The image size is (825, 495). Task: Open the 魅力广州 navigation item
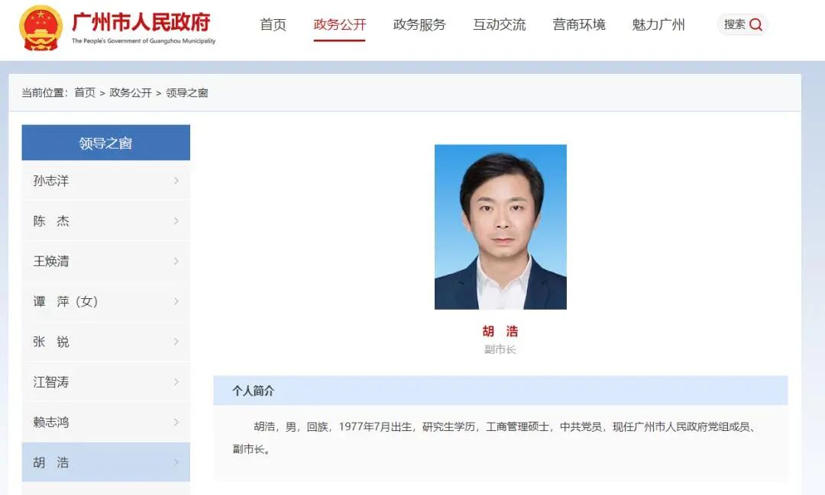click(x=658, y=24)
